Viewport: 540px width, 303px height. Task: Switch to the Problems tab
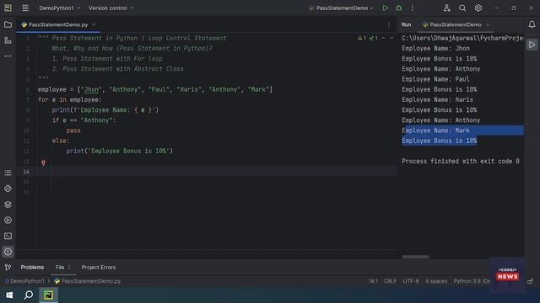(x=32, y=268)
